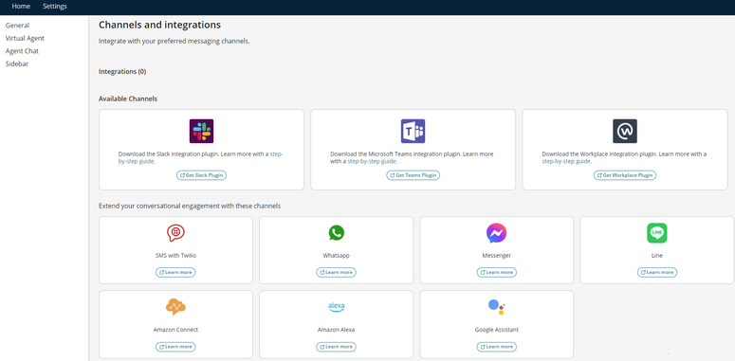Screen dimensions: 735x361
Task: Click the Get Slack Plugin button
Action: (202, 175)
